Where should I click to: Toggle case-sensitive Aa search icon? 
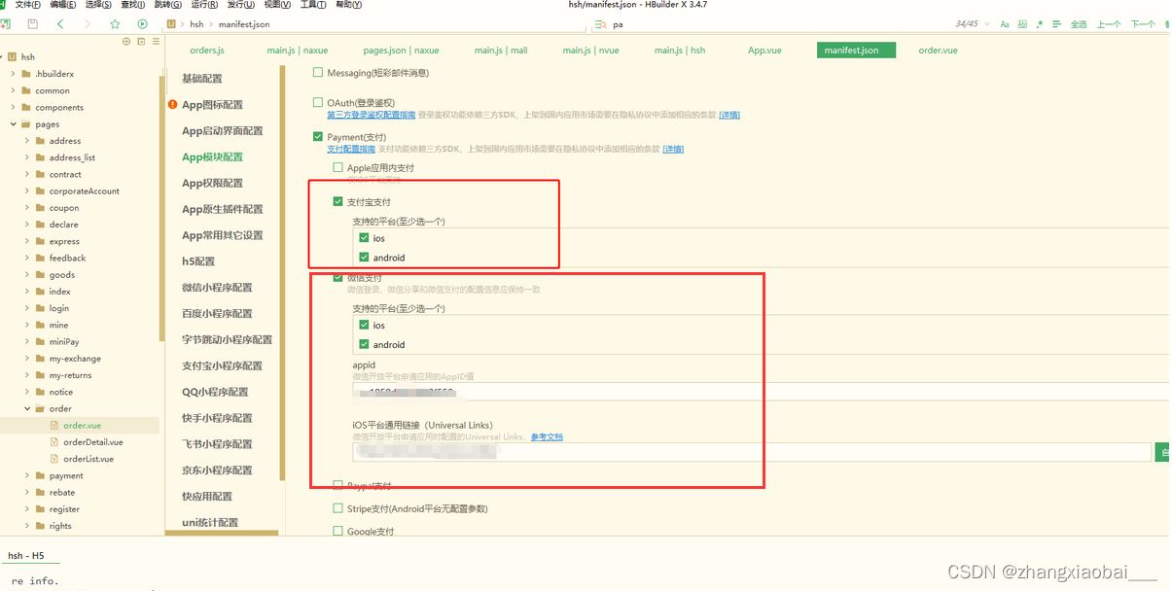1005,24
